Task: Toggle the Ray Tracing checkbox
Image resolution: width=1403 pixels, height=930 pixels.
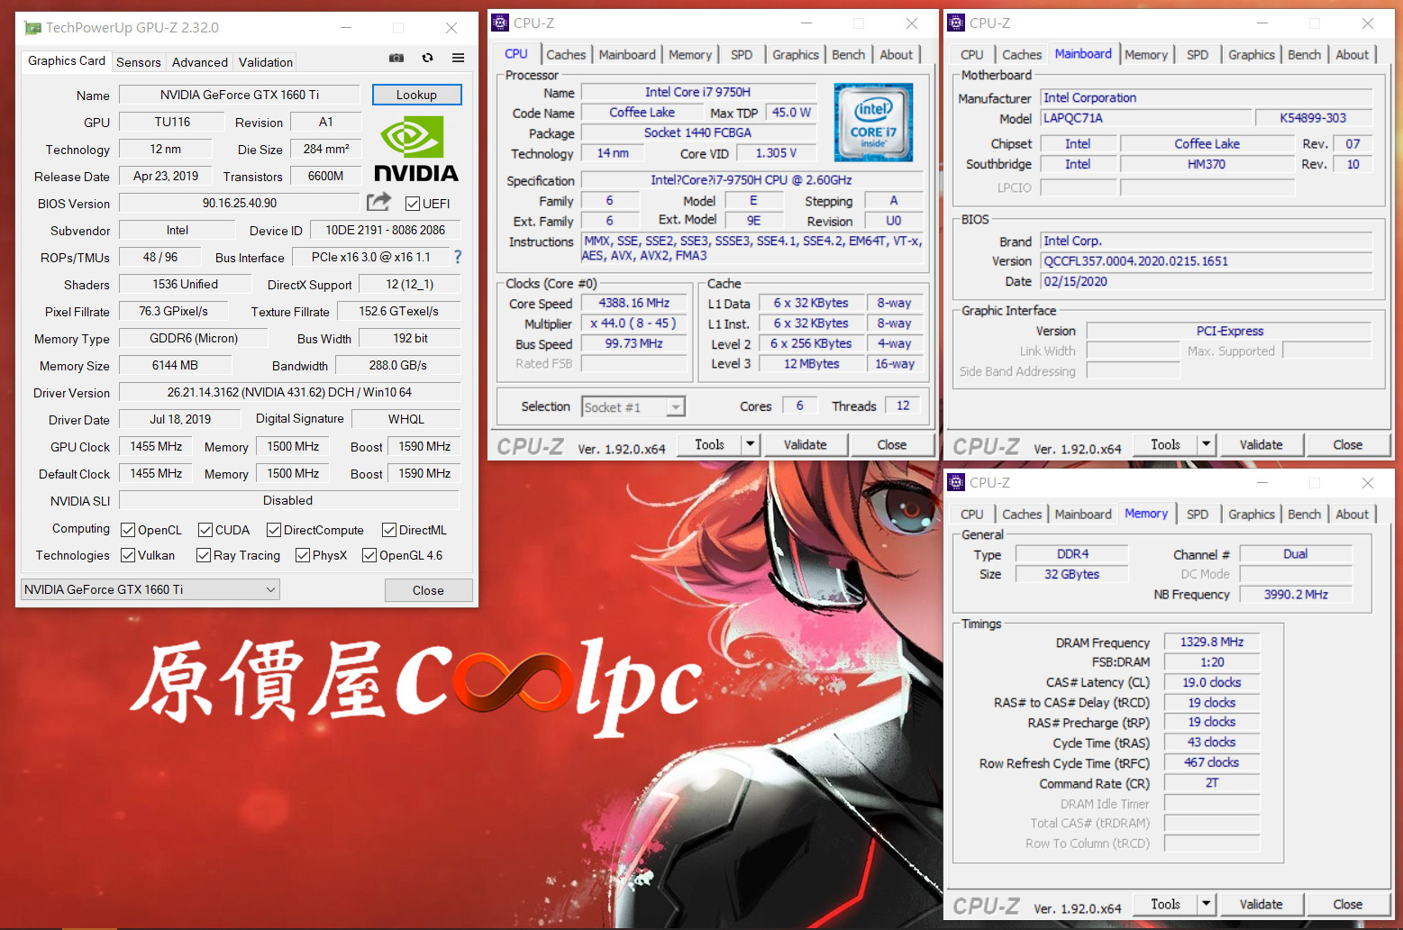Action: pyautogui.click(x=204, y=555)
